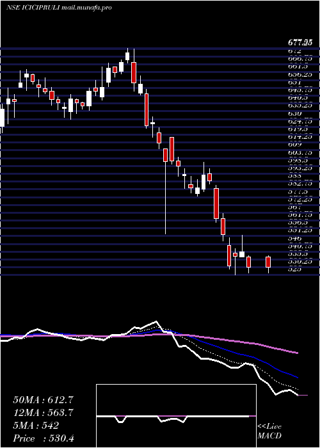Click the 656.25 price axis label
Screen dimensions: 320x448
pos(300,74)
